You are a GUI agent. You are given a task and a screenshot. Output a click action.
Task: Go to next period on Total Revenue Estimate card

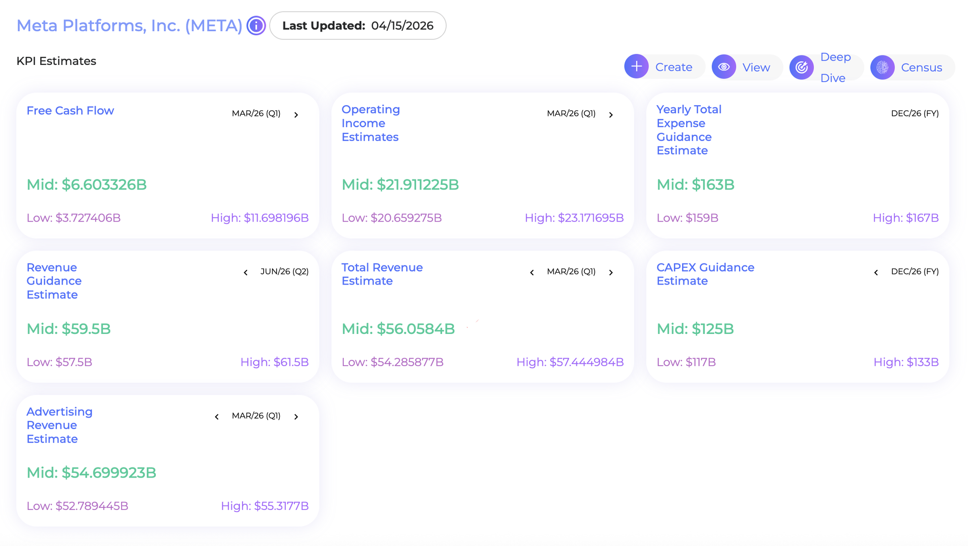611,272
